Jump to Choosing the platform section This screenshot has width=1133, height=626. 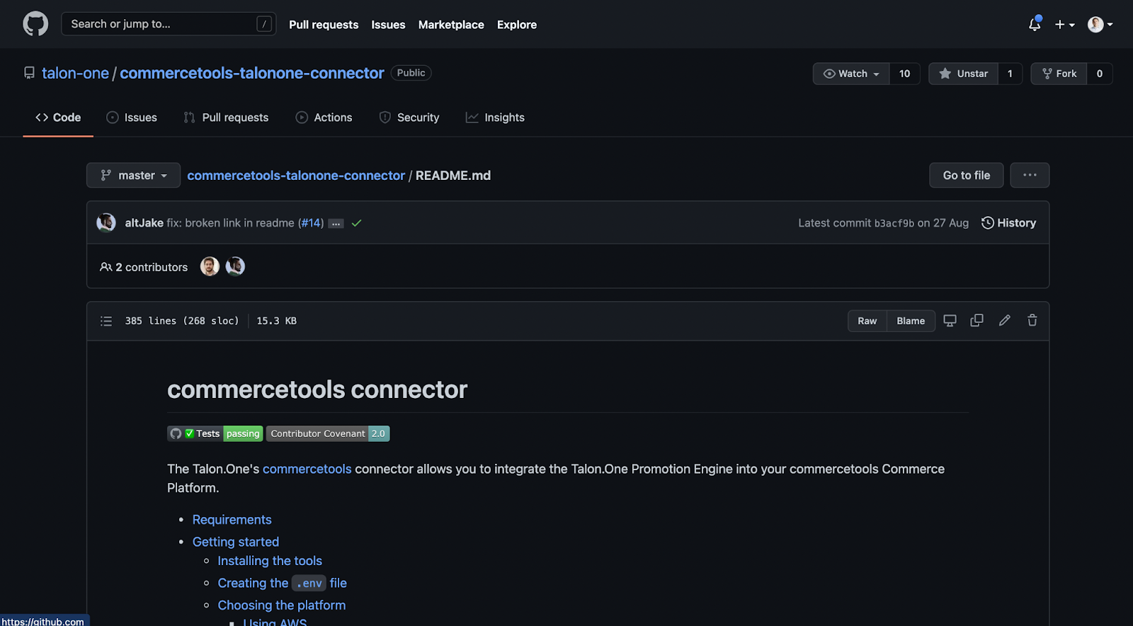pyautogui.click(x=282, y=605)
